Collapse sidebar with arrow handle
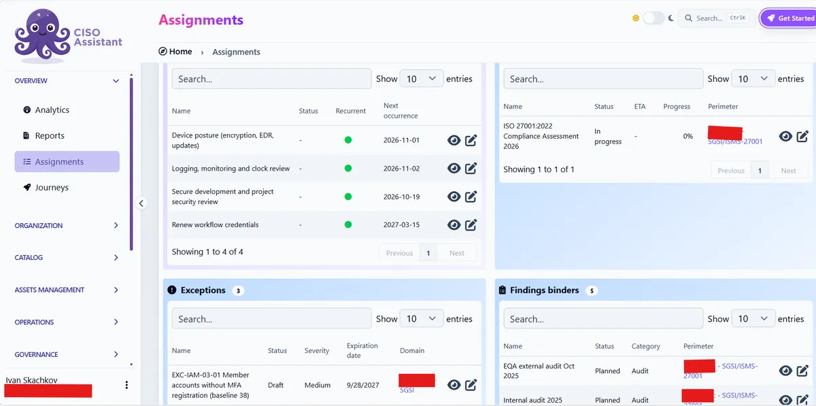 [x=141, y=203]
